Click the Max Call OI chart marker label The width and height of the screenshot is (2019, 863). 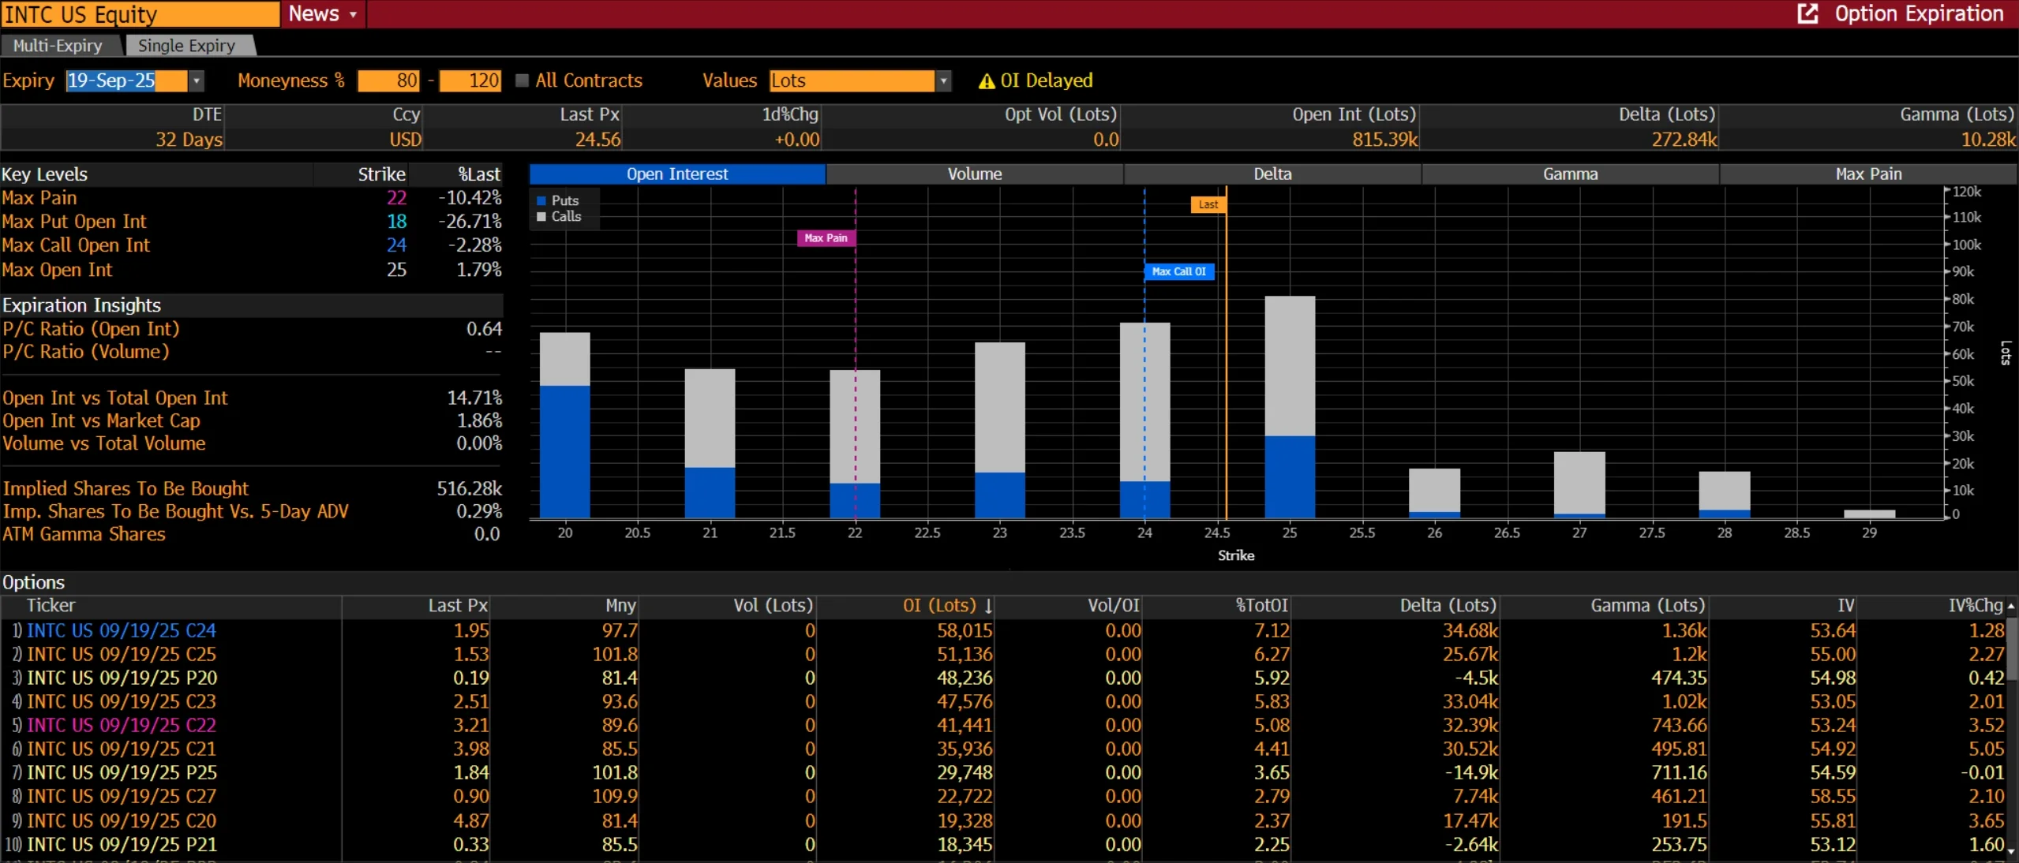(1178, 272)
